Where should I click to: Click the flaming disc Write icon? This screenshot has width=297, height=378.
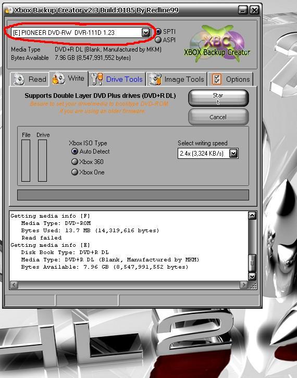(58, 78)
